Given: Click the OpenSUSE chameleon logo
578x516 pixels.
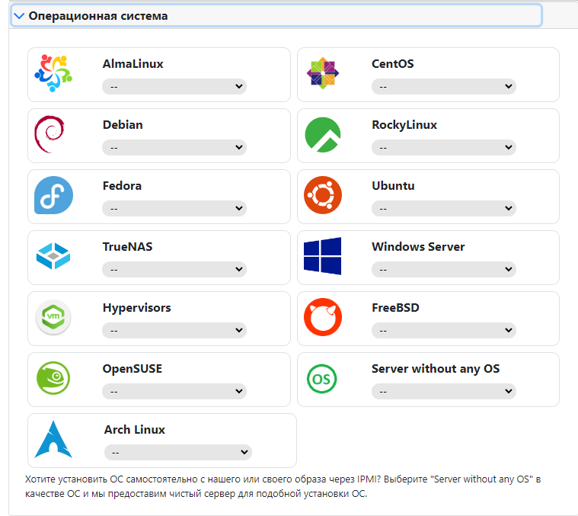Looking at the screenshot, I should (53, 378).
